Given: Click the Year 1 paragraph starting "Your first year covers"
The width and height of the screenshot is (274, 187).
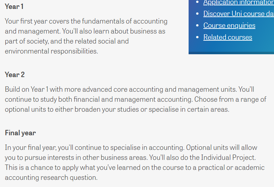Looking at the screenshot, I should point(86,36).
